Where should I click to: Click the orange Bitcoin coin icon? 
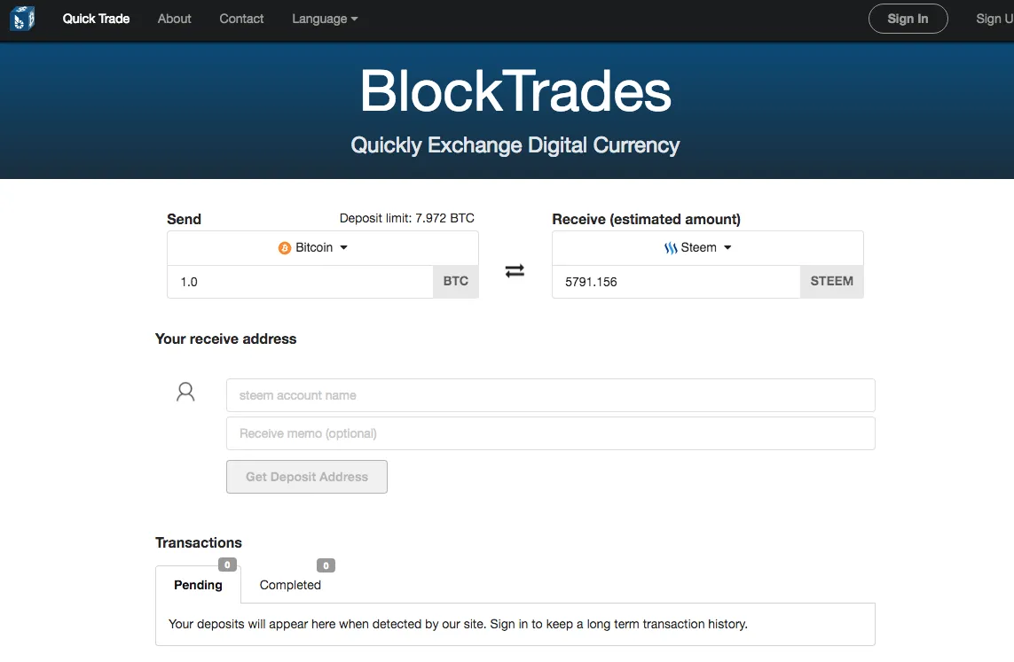tap(285, 248)
